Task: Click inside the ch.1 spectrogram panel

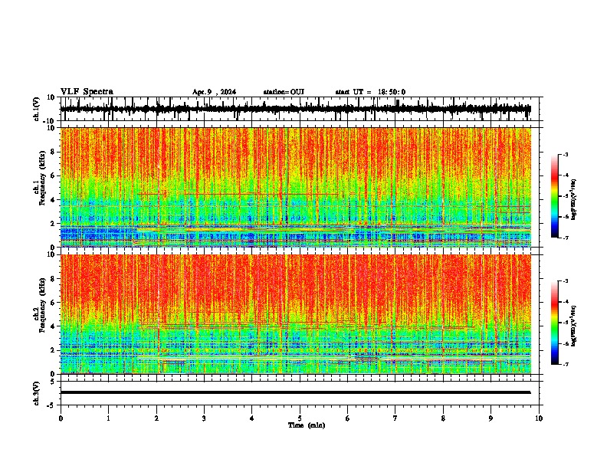Action: (x=296, y=187)
